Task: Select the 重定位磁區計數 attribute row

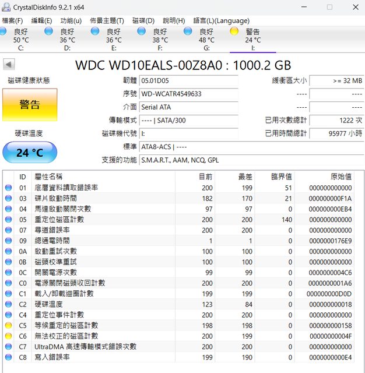Action: tap(59, 220)
